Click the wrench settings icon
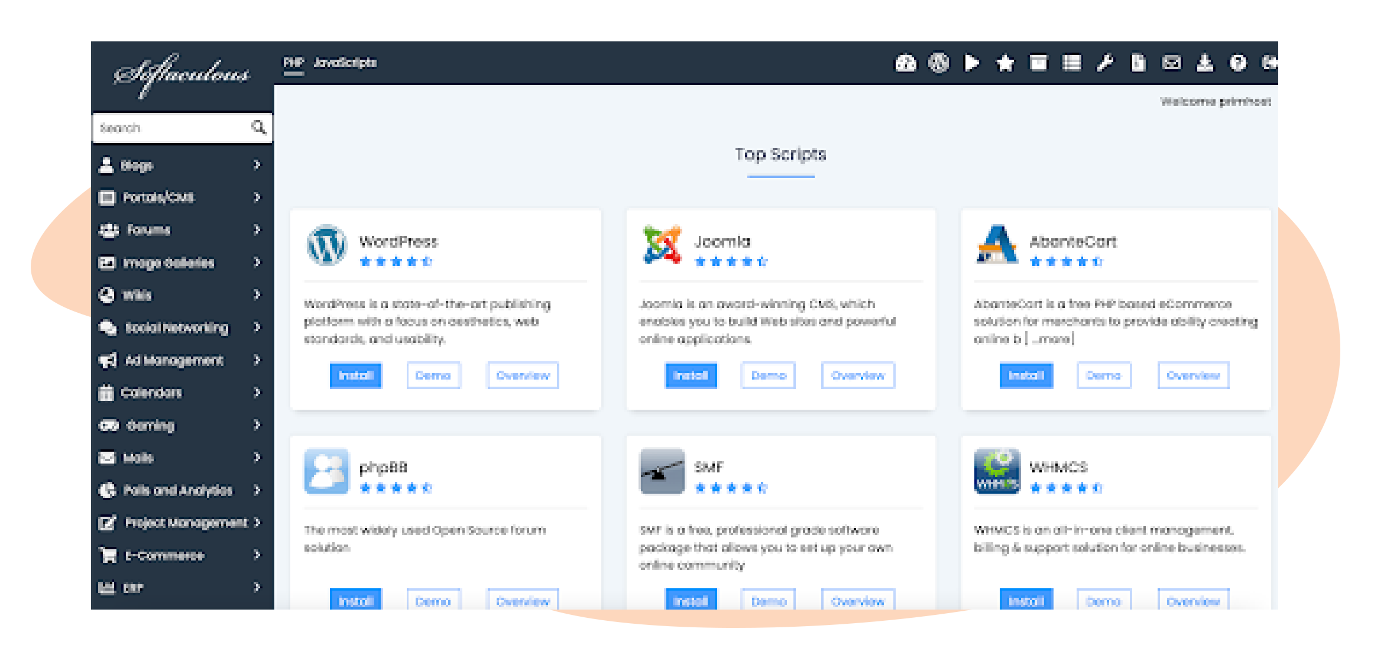Image resolution: width=1374 pixels, height=648 pixels. pyautogui.click(x=1104, y=63)
